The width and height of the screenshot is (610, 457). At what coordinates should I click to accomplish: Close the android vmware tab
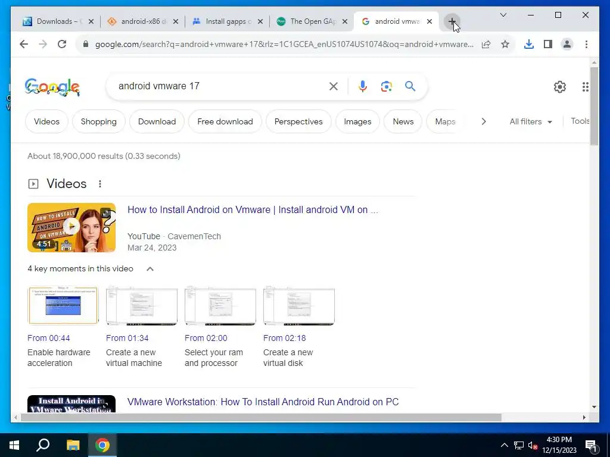[430, 21]
